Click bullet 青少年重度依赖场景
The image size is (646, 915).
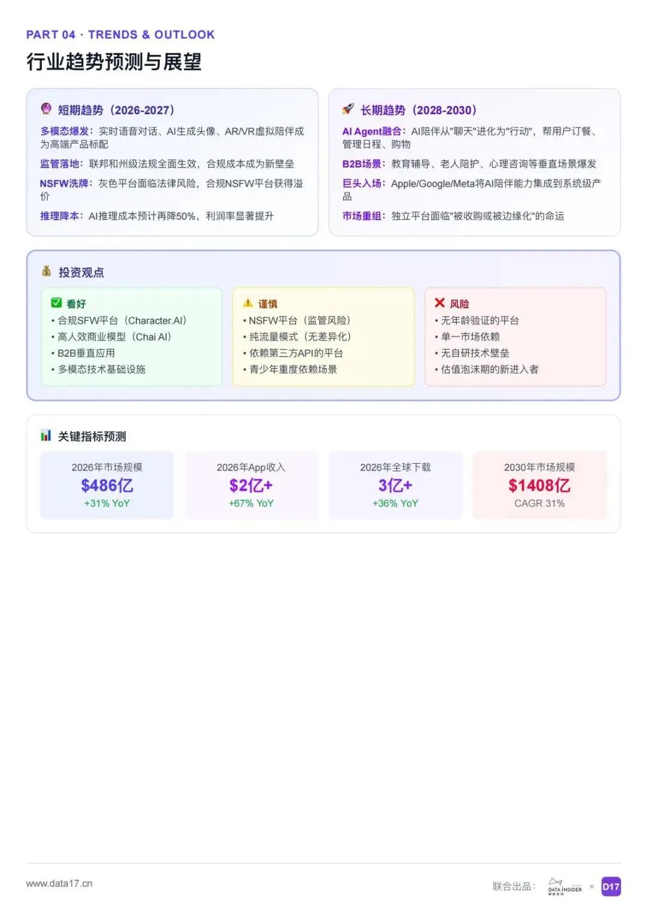coord(290,369)
